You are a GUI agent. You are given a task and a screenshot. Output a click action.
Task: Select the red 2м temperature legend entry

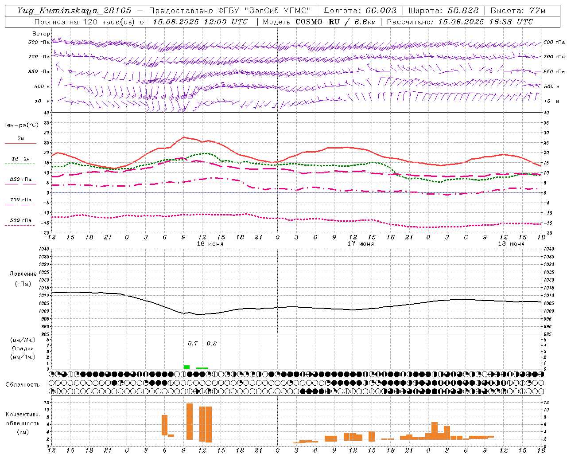click(x=20, y=141)
